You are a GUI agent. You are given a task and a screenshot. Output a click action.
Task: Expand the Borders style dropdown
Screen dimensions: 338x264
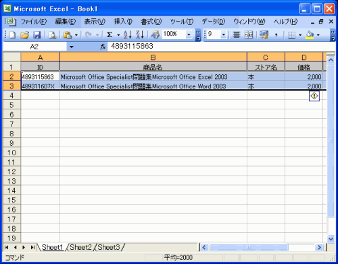(x=300, y=35)
